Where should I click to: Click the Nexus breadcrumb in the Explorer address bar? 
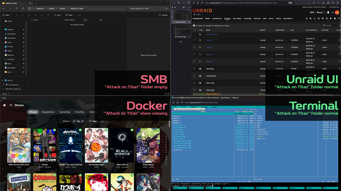(52, 8)
